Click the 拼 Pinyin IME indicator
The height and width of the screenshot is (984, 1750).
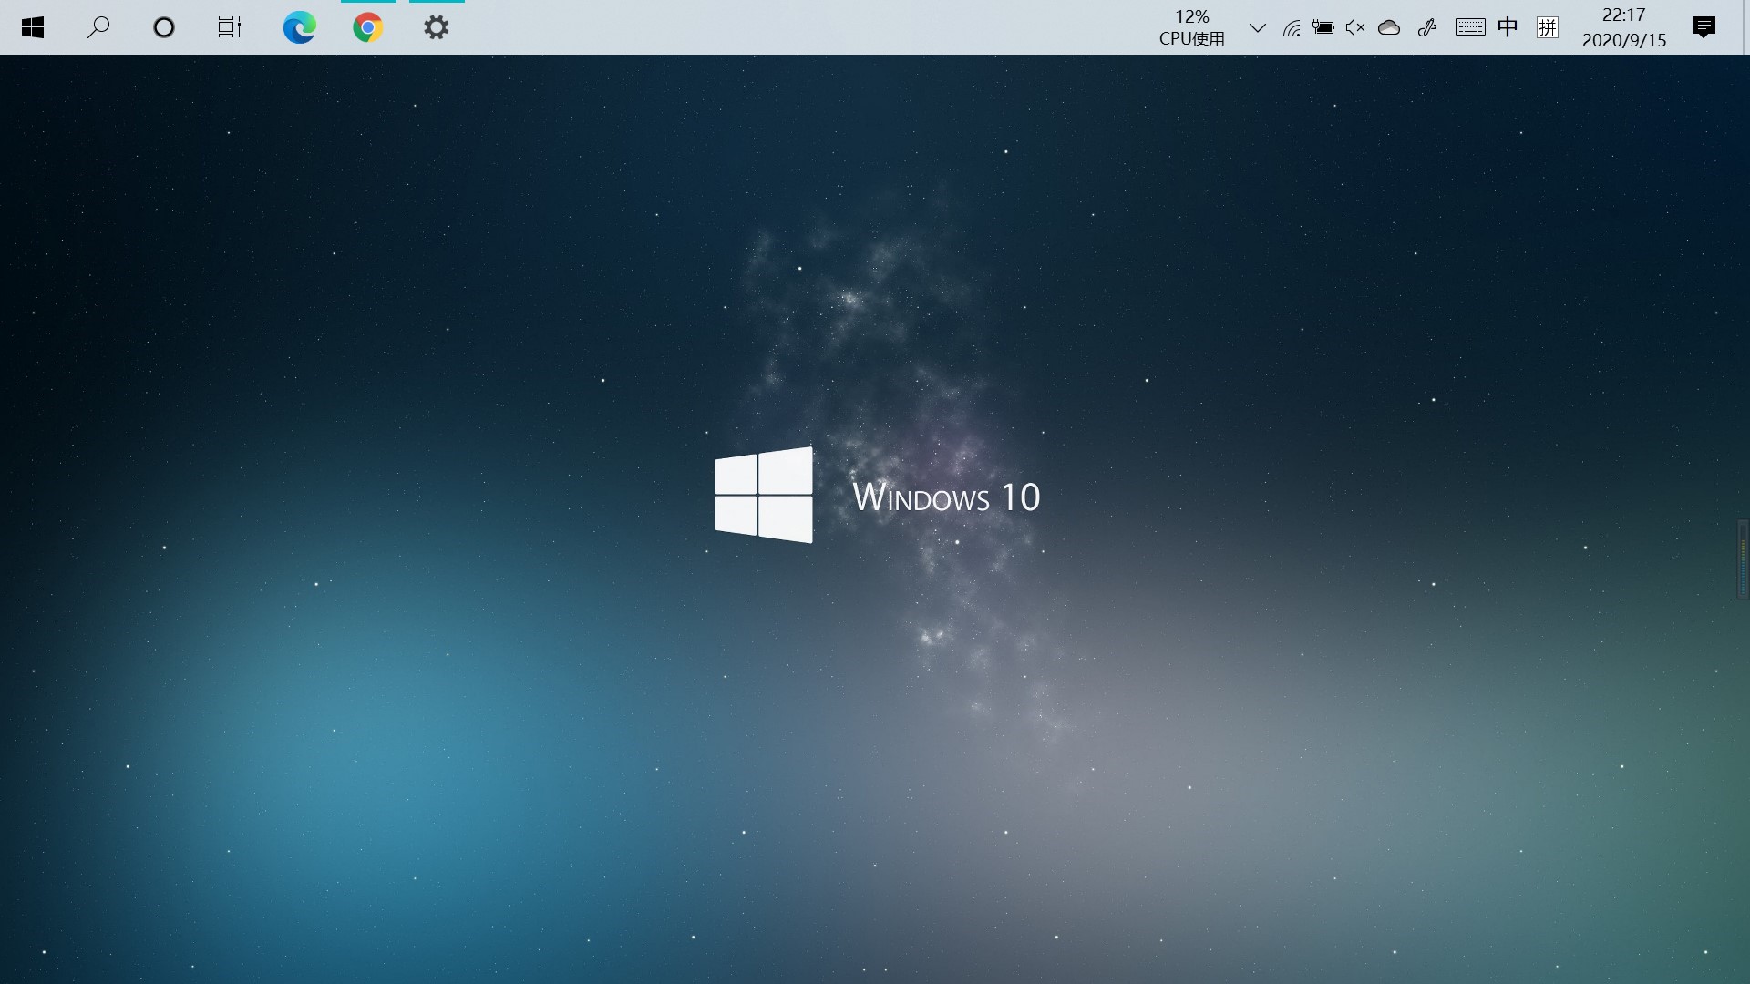point(1548,27)
